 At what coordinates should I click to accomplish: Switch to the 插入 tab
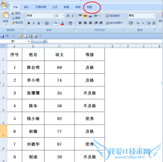point(27,7)
